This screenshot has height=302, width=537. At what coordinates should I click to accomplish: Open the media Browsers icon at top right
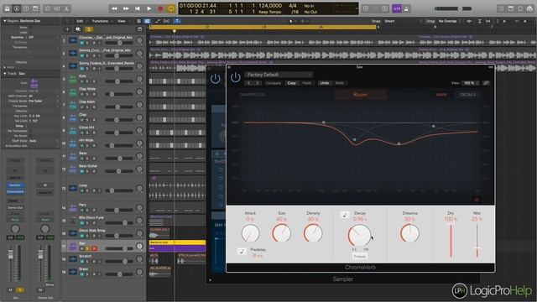click(x=529, y=8)
